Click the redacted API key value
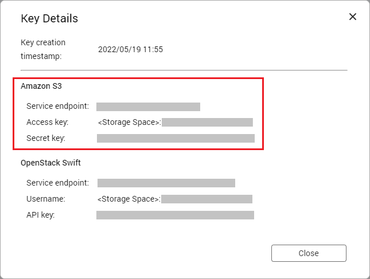Screen dimensions: 370x279 click(x=175, y=215)
